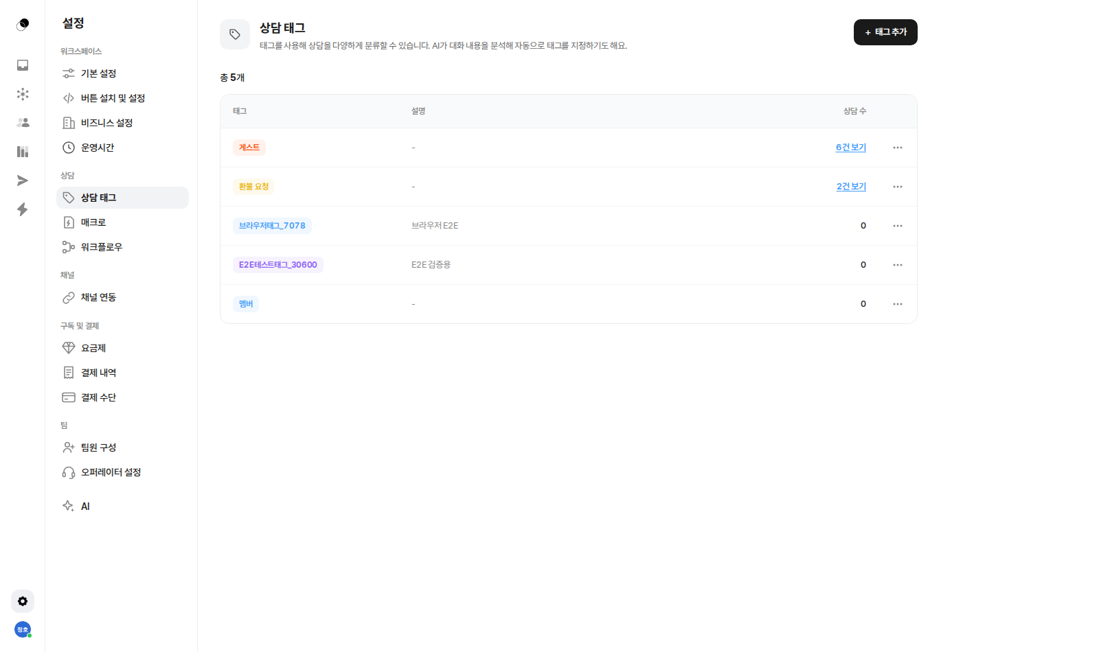
Task: Open the lightning bolt icon in left rail
Action: (x=23, y=209)
